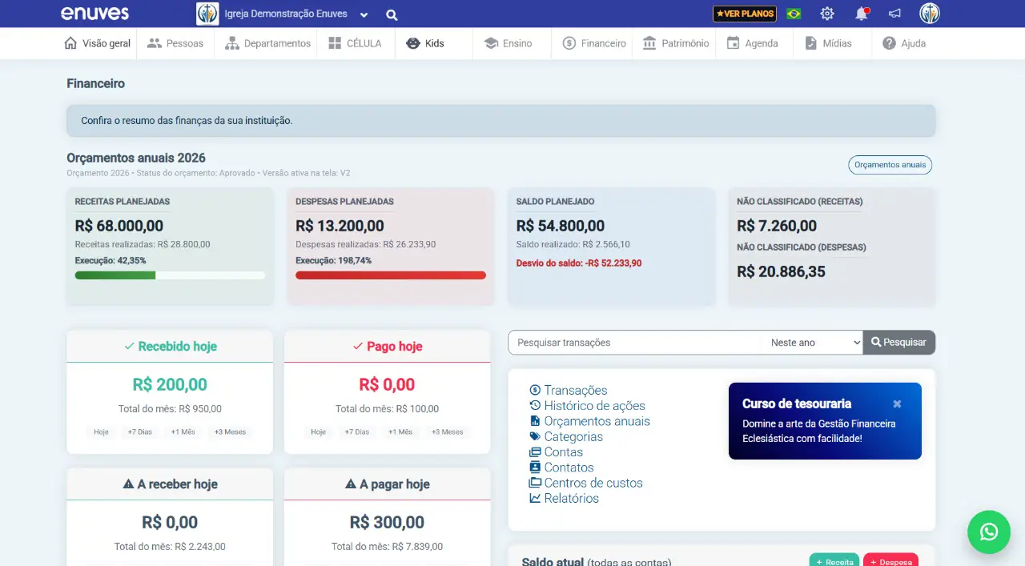Open the Transações link

[x=569, y=390]
